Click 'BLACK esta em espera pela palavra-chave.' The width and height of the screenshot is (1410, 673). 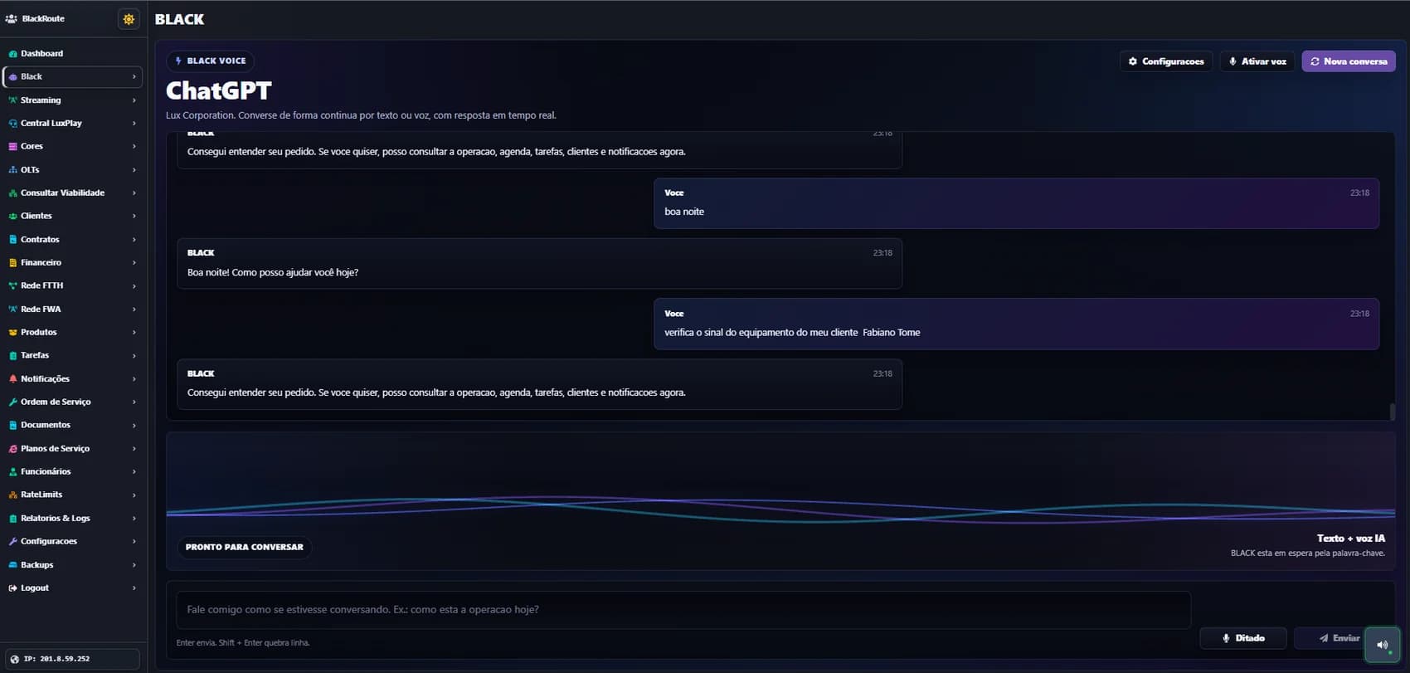coord(1308,554)
